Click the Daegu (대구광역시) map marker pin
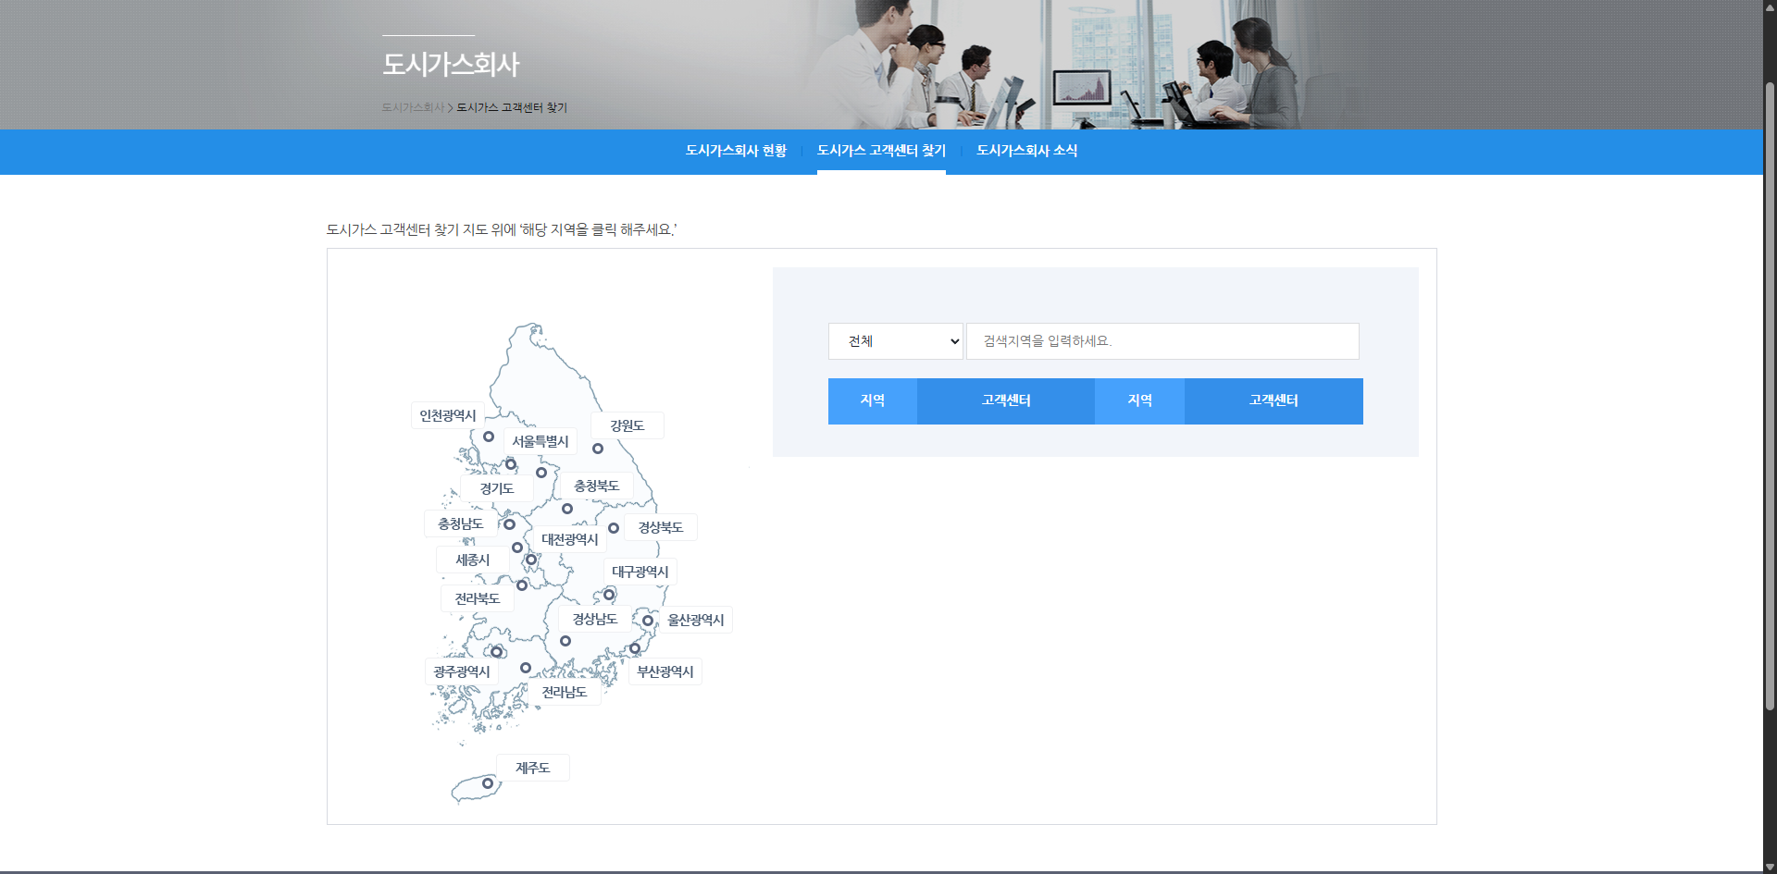Screen dimensions: 1777x874 [x=609, y=595]
